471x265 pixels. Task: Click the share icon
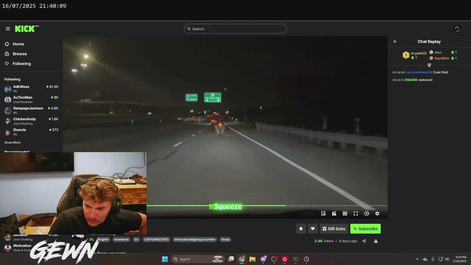pos(364,241)
